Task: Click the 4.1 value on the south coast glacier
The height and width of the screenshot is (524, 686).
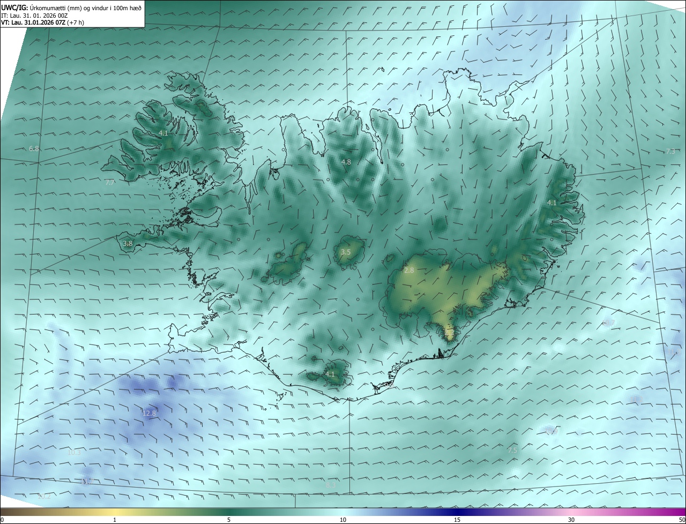Action: point(330,374)
